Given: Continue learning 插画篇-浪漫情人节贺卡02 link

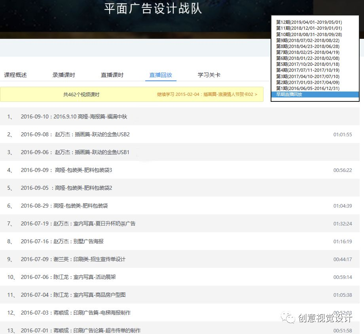Looking at the screenshot, I should tap(207, 94).
